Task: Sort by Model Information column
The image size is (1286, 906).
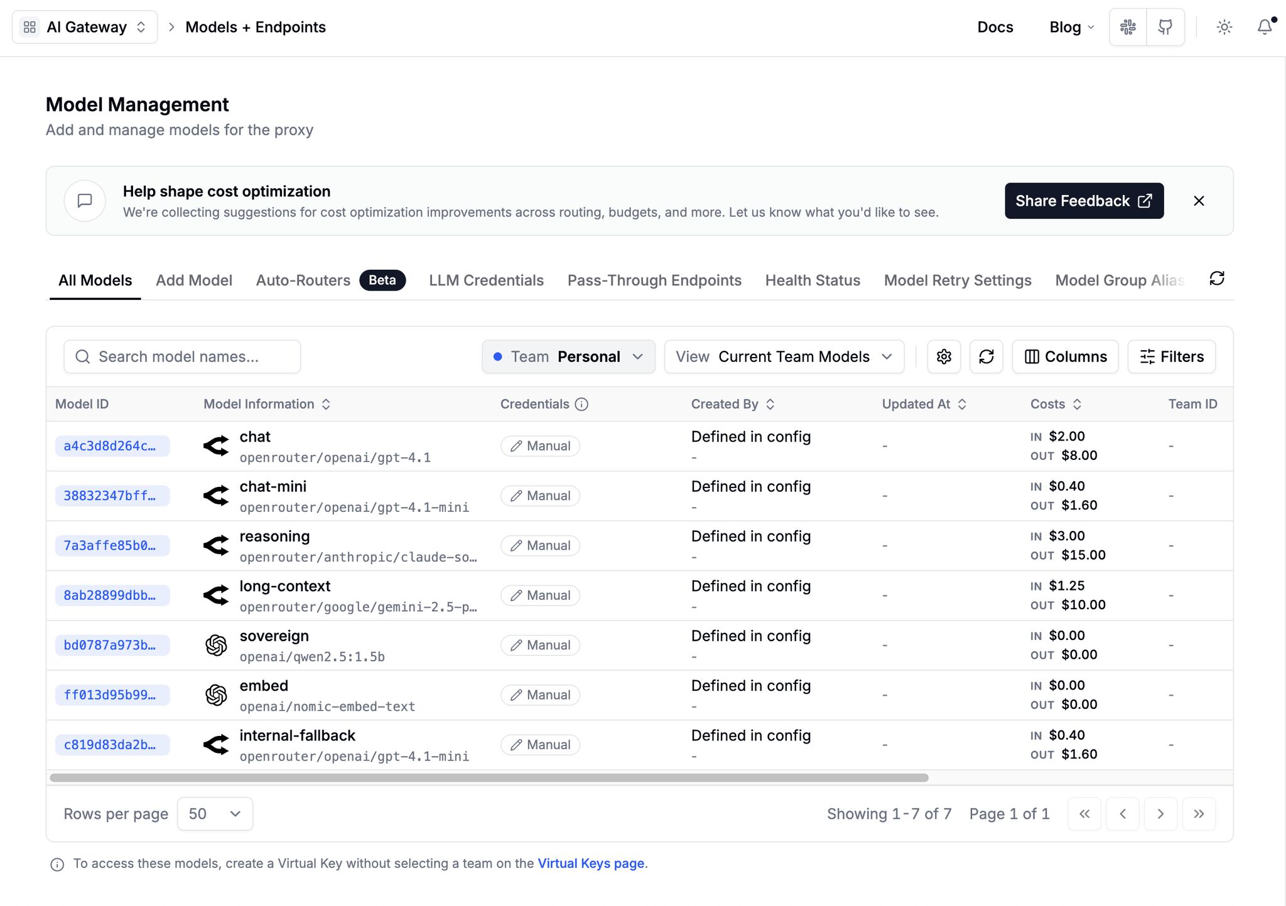Action: (x=326, y=404)
